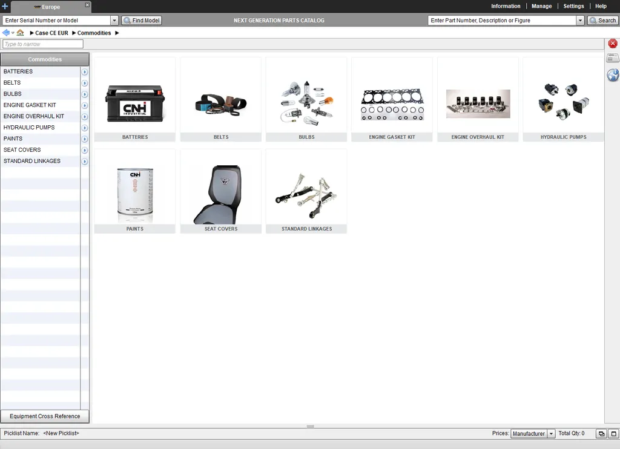The width and height of the screenshot is (620, 449).
Task: Open the news icon in right sidebar
Action: pos(613,58)
